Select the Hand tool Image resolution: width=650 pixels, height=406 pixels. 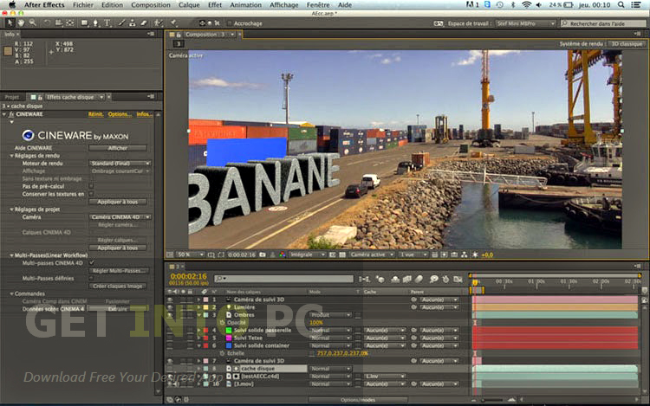click(x=21, y=23)
